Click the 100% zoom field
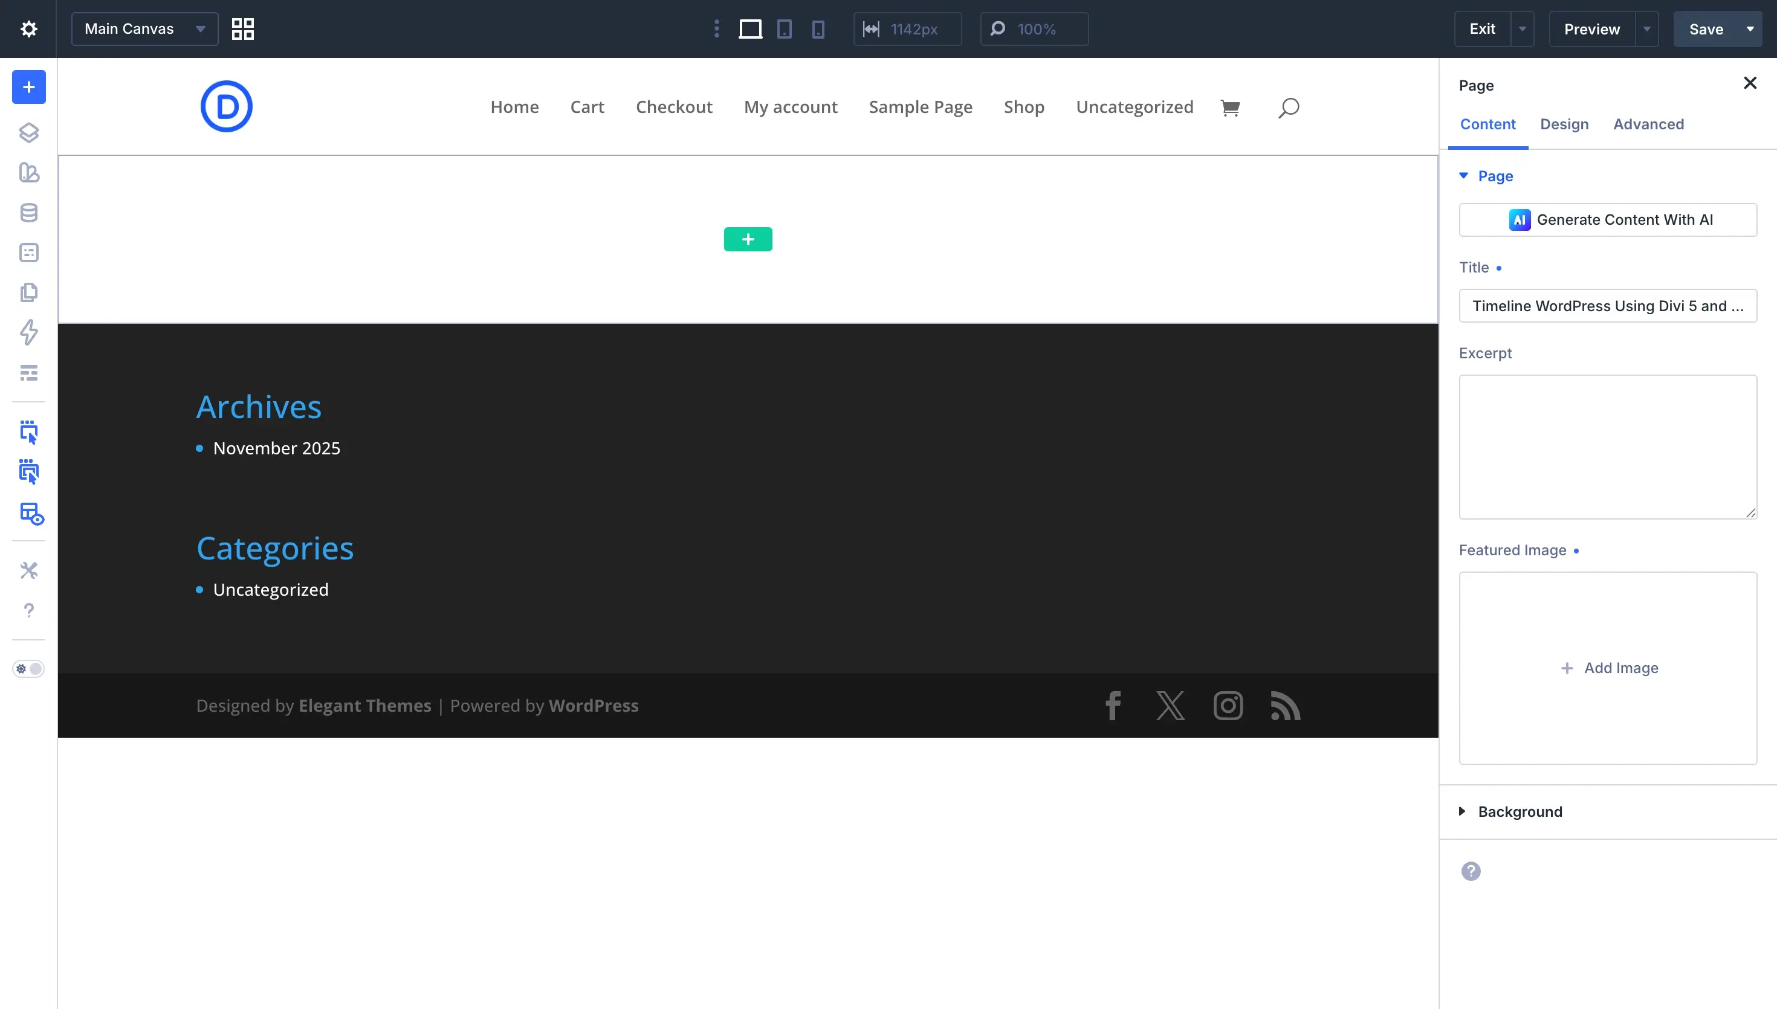 (1034, 29)
